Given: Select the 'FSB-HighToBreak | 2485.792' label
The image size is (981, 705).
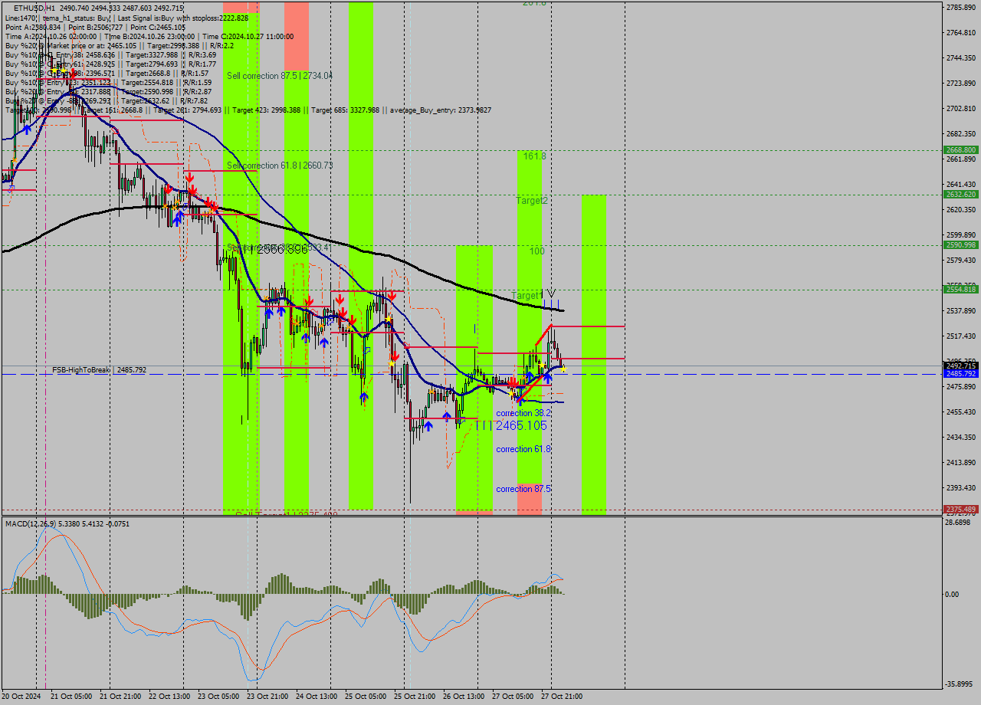Looking at the screenshot, I should 100,370.
